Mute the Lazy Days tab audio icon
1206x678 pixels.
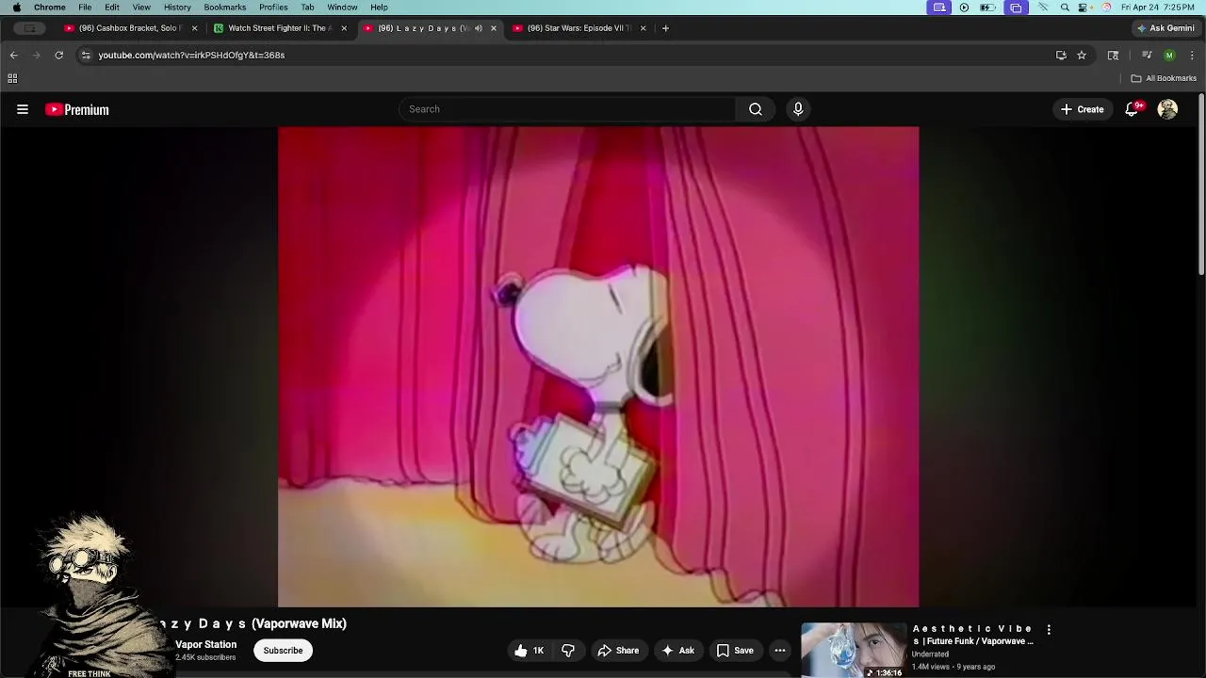(x=479, y=28)
